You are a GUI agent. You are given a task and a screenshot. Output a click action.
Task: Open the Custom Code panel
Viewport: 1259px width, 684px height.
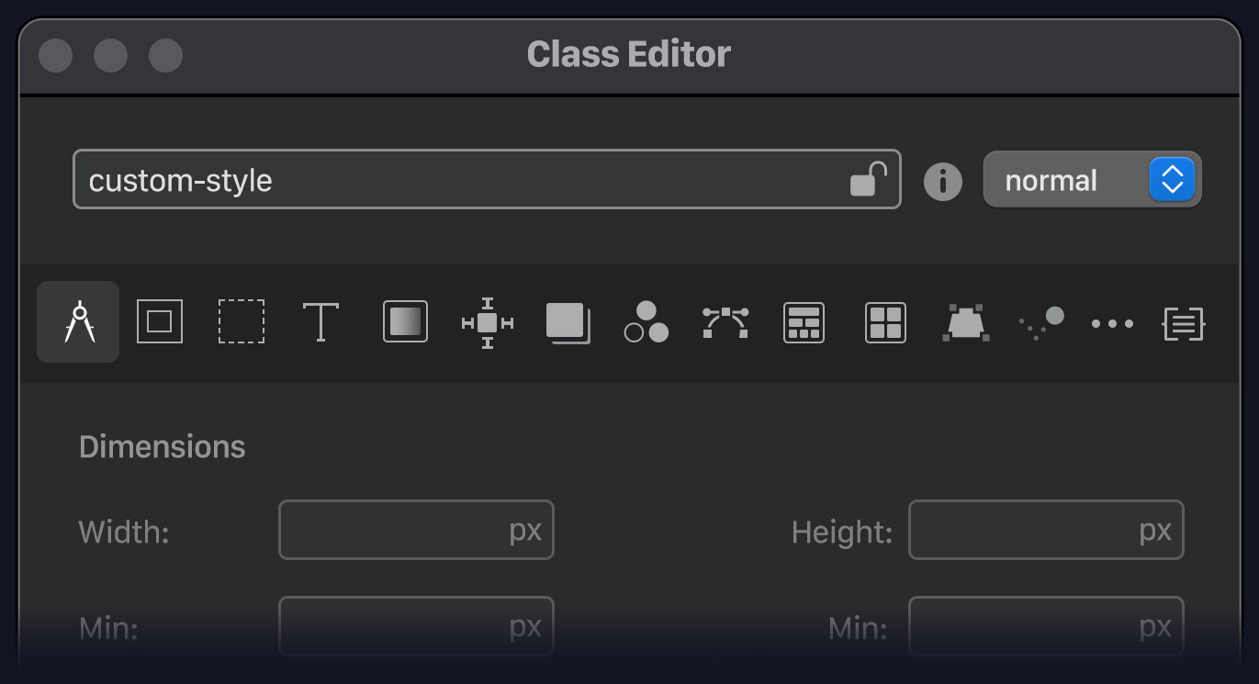point(1183,322)
